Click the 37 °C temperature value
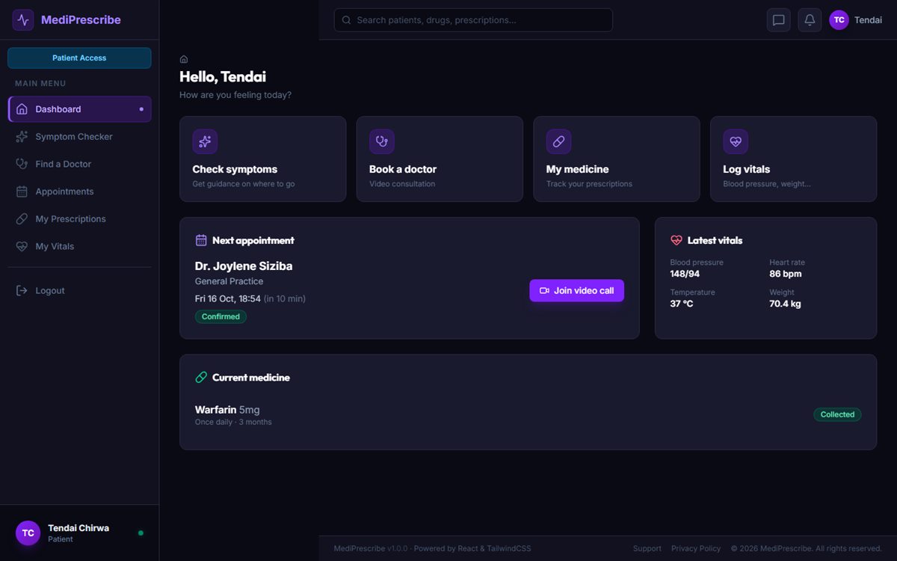This screenshot has width=897, height=561. click(x=682, y=304)
